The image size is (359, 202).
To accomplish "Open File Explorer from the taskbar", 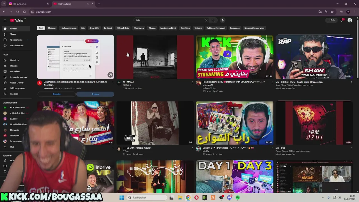I will pyautogui.click(x=180, y=198).
